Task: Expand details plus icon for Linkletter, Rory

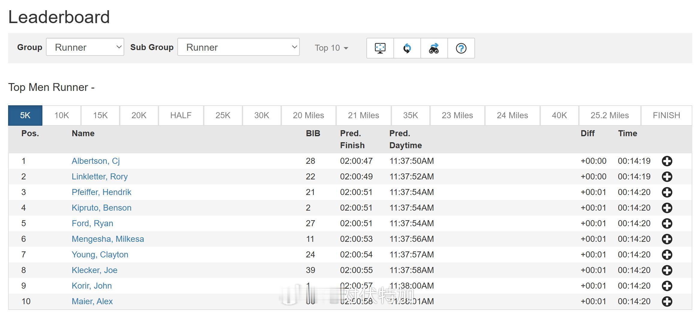Action: 667,177
